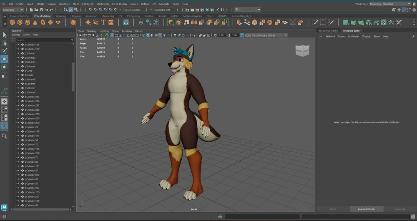Open the Edit Mesh menu
Image resolution: width=417 pixels, height=221 pixels.
click(x=88, y=4)
